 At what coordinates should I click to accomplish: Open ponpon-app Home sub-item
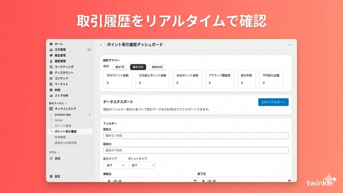pos(58,120)
